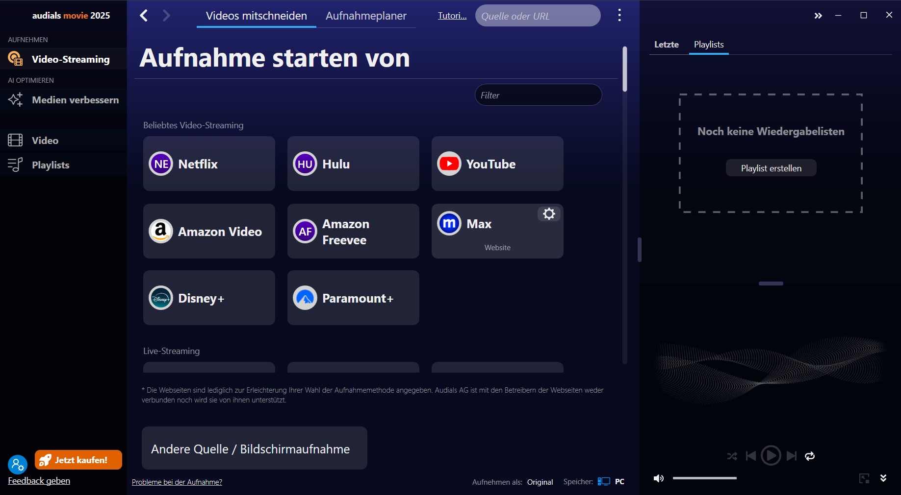Open the Playlists icon in sidebar

point(15,165)
